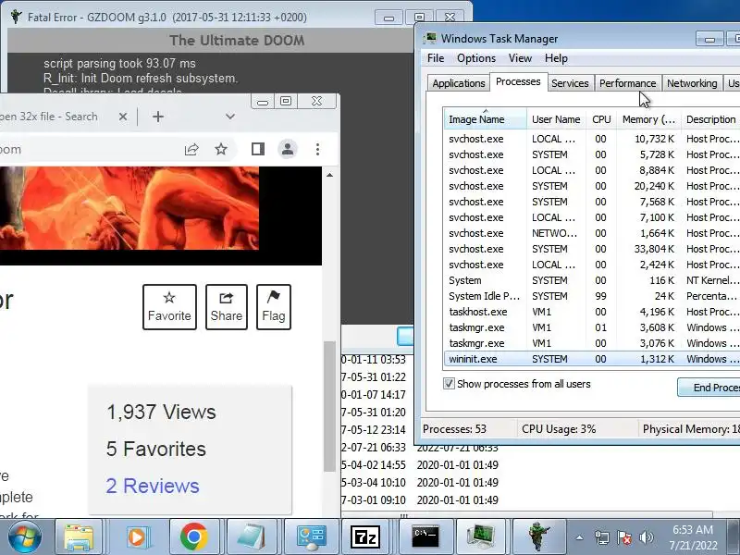Screen dimensions: 740x555
Task: Select the wininit.exe process row
Action: coord(592,359)
